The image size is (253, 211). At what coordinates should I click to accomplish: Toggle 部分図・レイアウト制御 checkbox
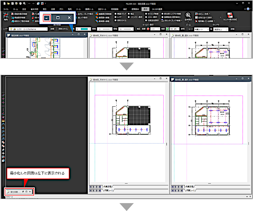(x=162, y=14)
